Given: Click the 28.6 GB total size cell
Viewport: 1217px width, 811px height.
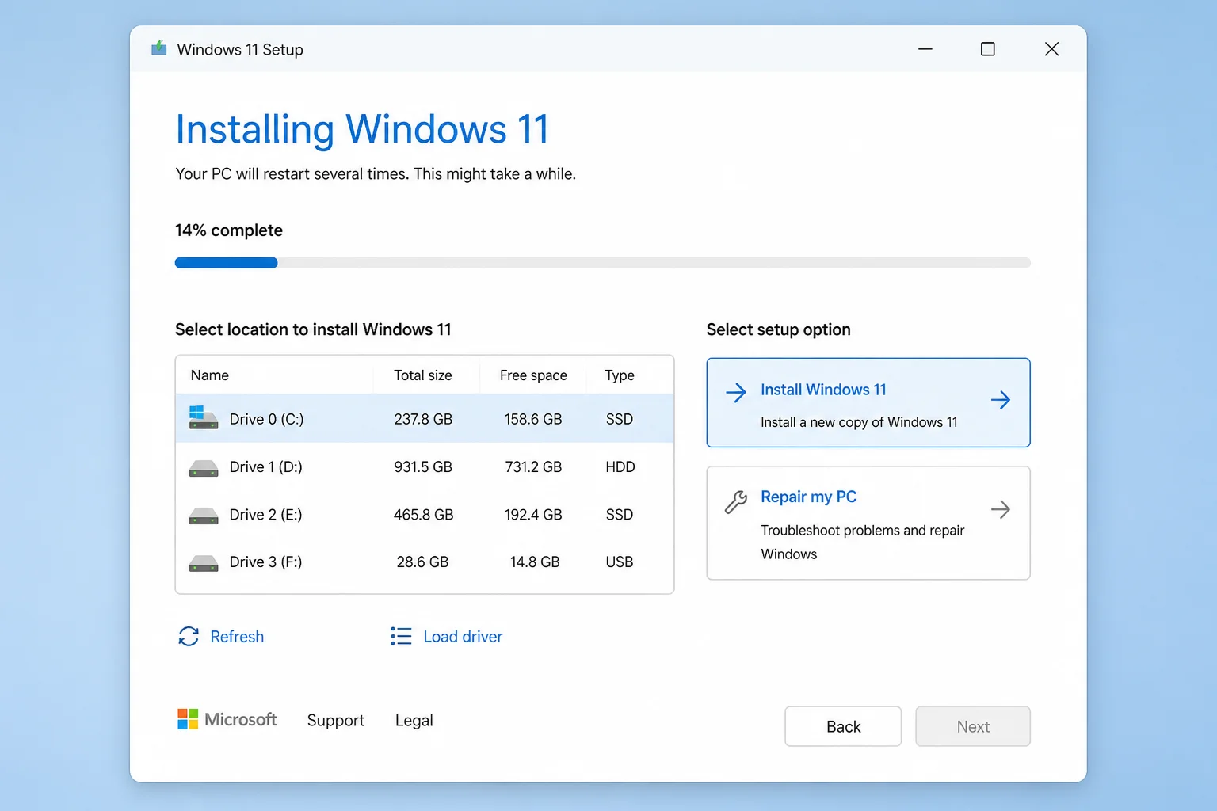Looking at the screenshot, I should tap(422, 562).
